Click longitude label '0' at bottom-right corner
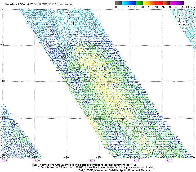Screen dimensions: 196x172 (194, 157)
